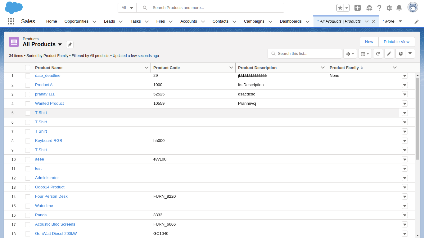Select the Product A row checkbox
The image size is (424, 238).
click(28, 85)
